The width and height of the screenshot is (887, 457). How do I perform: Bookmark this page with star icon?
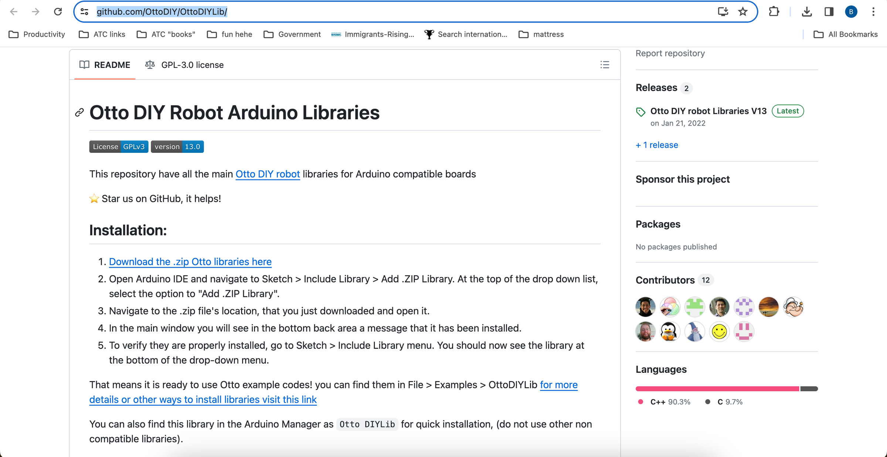[743, 12]
